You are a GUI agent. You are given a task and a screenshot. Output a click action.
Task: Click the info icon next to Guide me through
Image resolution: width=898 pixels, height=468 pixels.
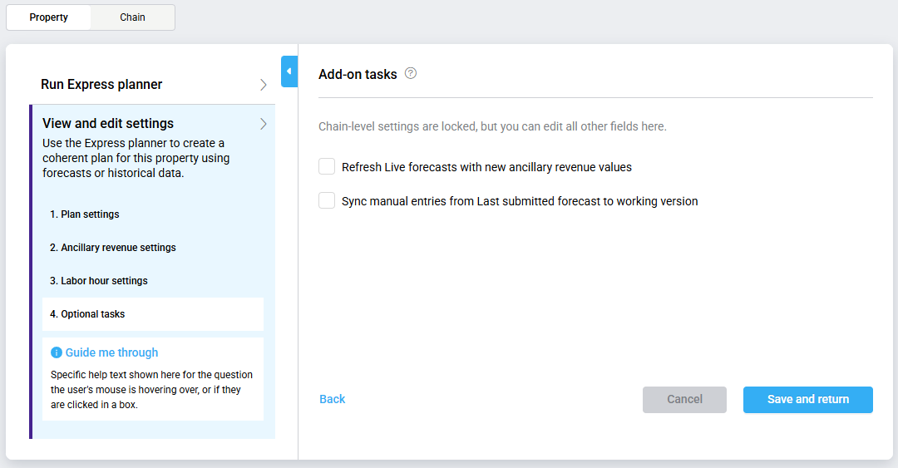[x=57, y=352]
